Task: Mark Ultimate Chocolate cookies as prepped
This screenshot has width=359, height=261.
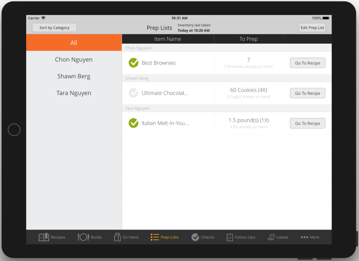Action: pyautogui.click(x=133, y=93)
